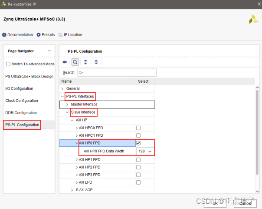Open Documentation info link
This screenshot has height=209, width=262.
pos(17,35)
